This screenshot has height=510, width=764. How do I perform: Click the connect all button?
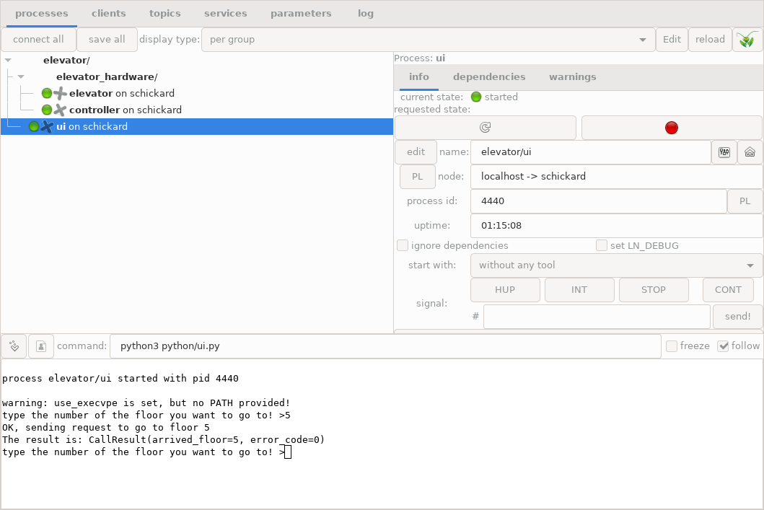click(x=38, y=40)
